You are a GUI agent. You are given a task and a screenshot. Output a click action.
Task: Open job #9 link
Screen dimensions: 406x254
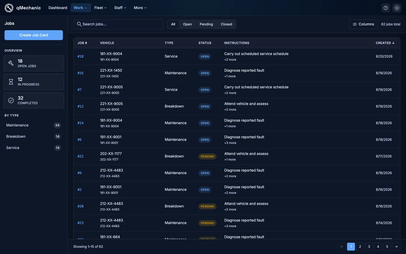pyautogui.click(x=80, y=173)
